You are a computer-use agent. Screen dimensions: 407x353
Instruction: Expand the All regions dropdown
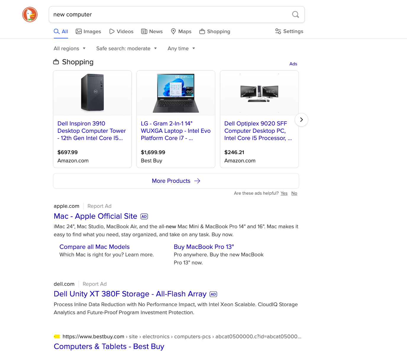pyautogui.click(x=70, y=49)
